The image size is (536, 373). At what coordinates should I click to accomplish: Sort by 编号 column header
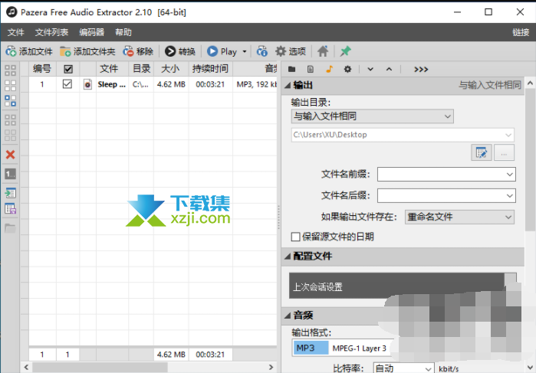[x=42, y=69]
